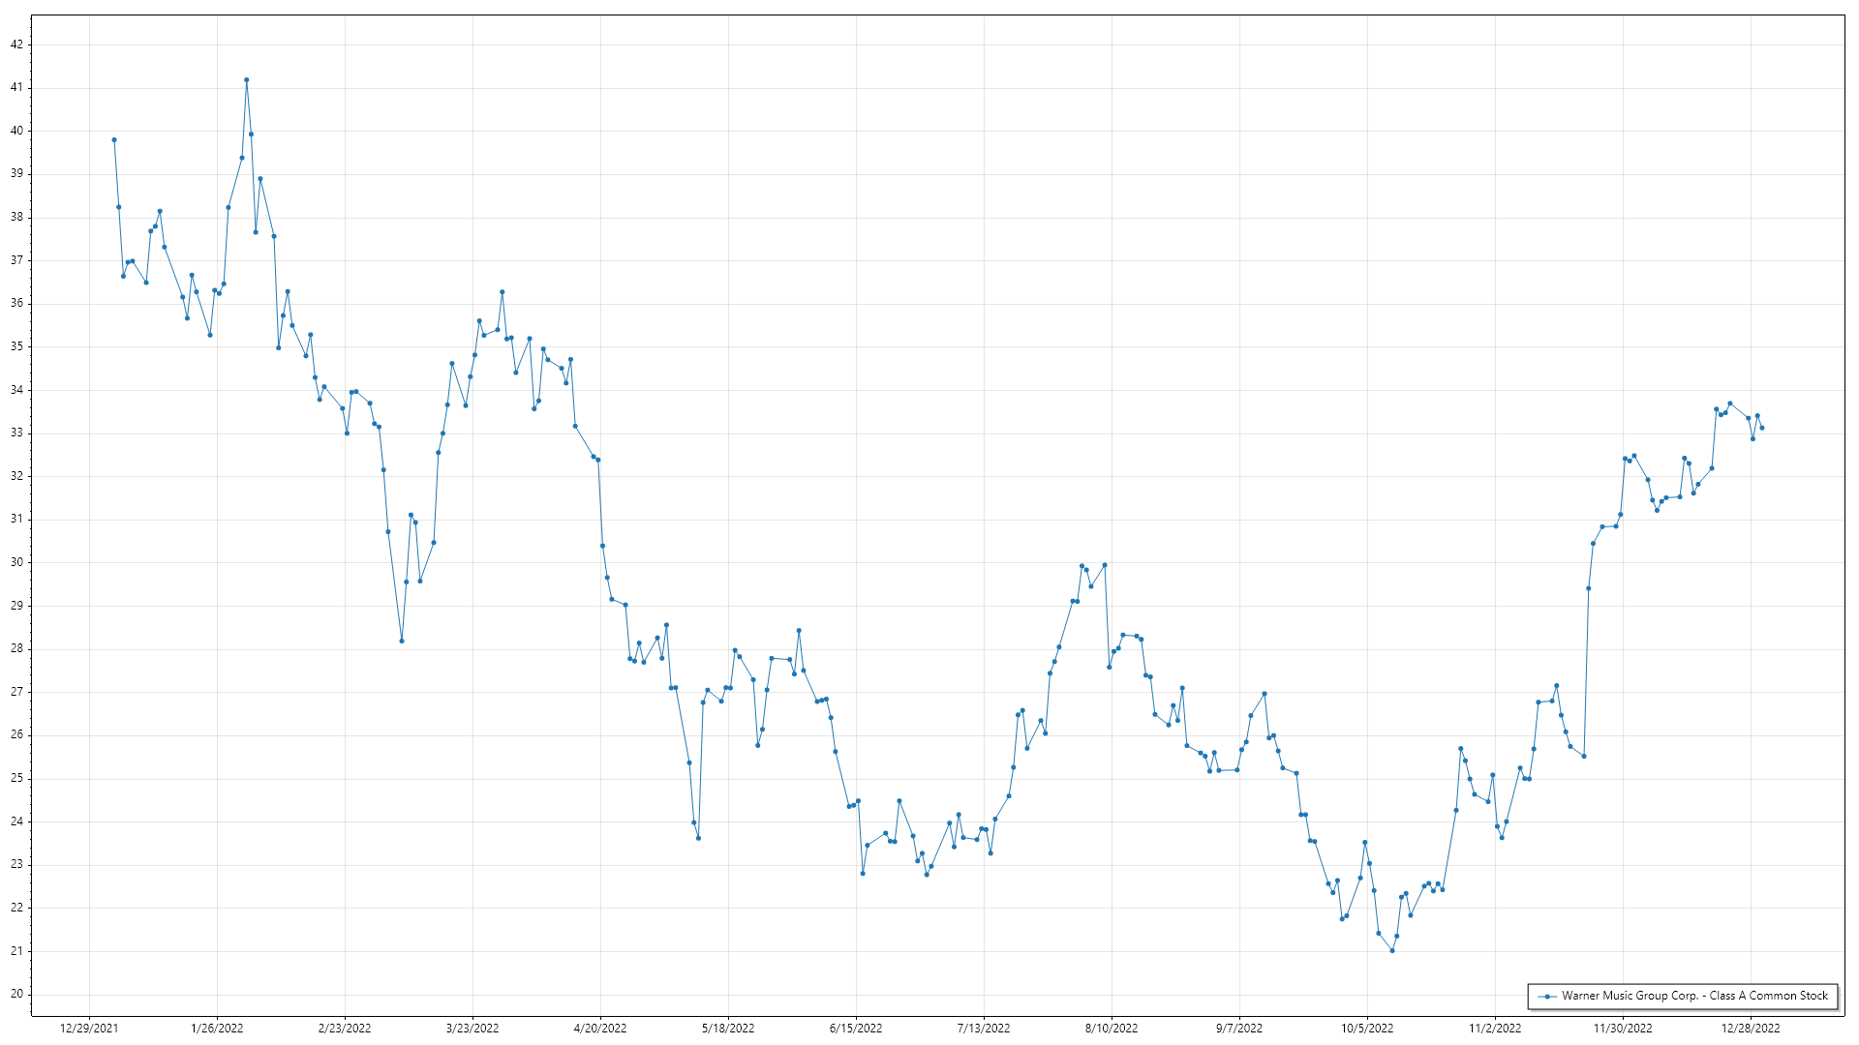Click the Warner Music Group legend label

[x=1694, y=996]
